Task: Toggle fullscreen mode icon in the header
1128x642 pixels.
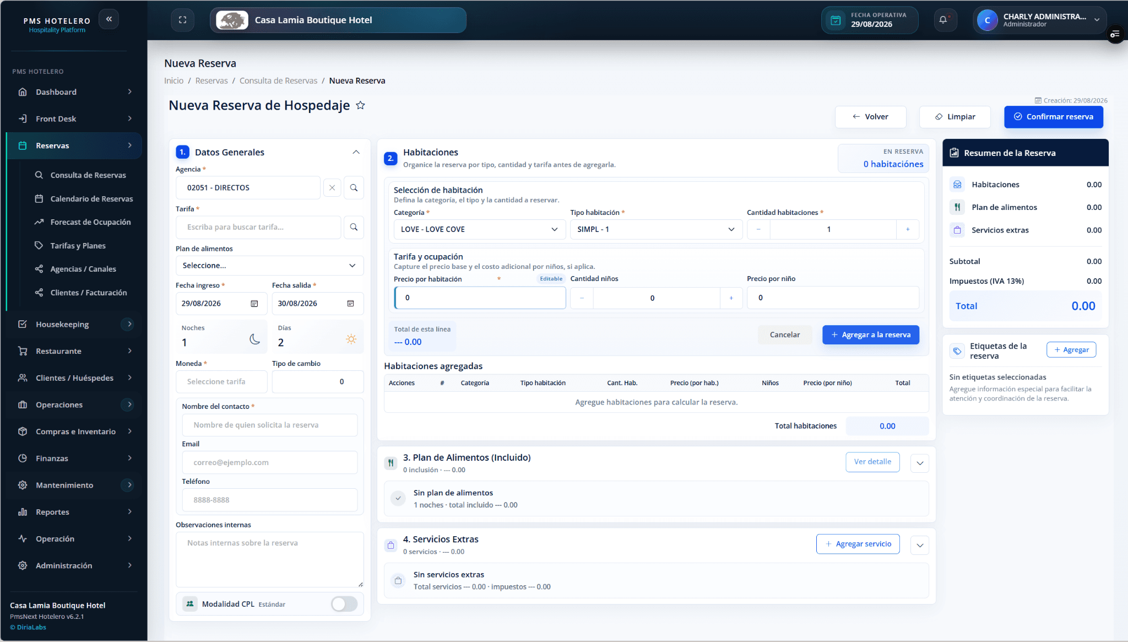Action: coord(183,20)
